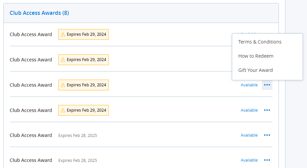Click the Expires Feb 28, 2025 text on the fifth row
The width and height of the screenshot is (307, 168).
[78, 135]
